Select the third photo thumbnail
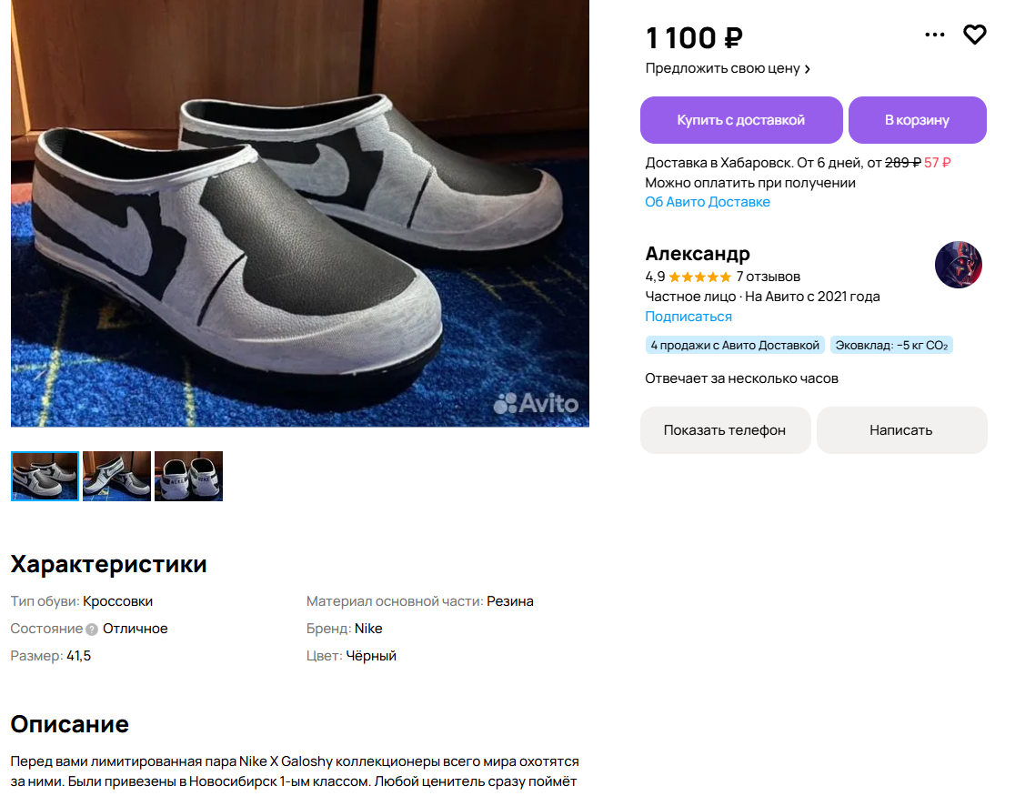The width and height of the screenshot is (1015, 796). [188, 476]
